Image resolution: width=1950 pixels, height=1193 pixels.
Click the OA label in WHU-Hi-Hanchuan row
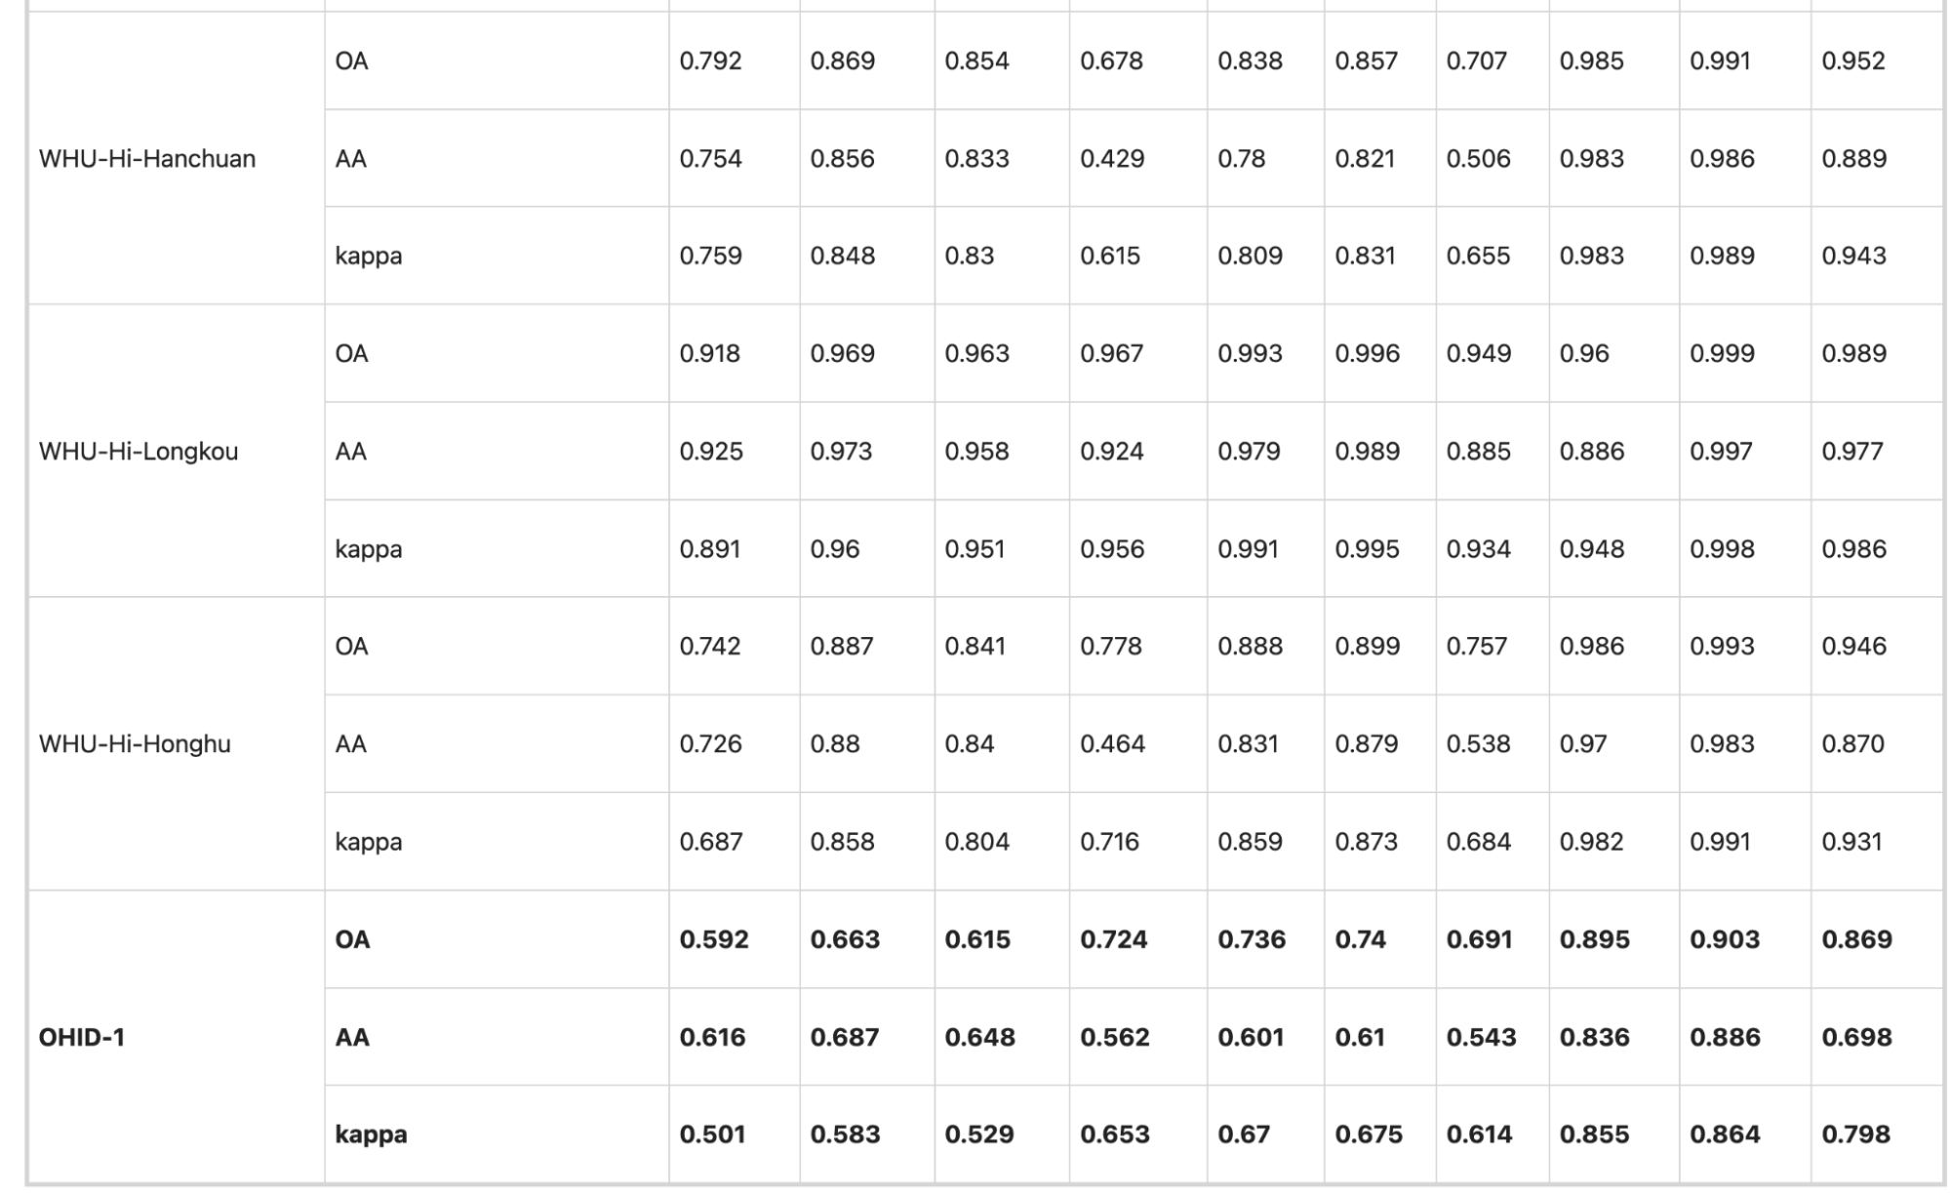(497, 60)
